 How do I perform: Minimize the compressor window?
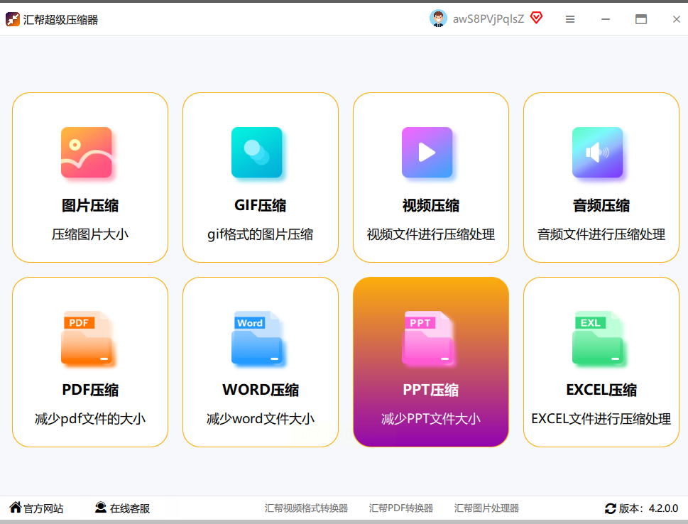pyautogui.click(x=606, y=19)
